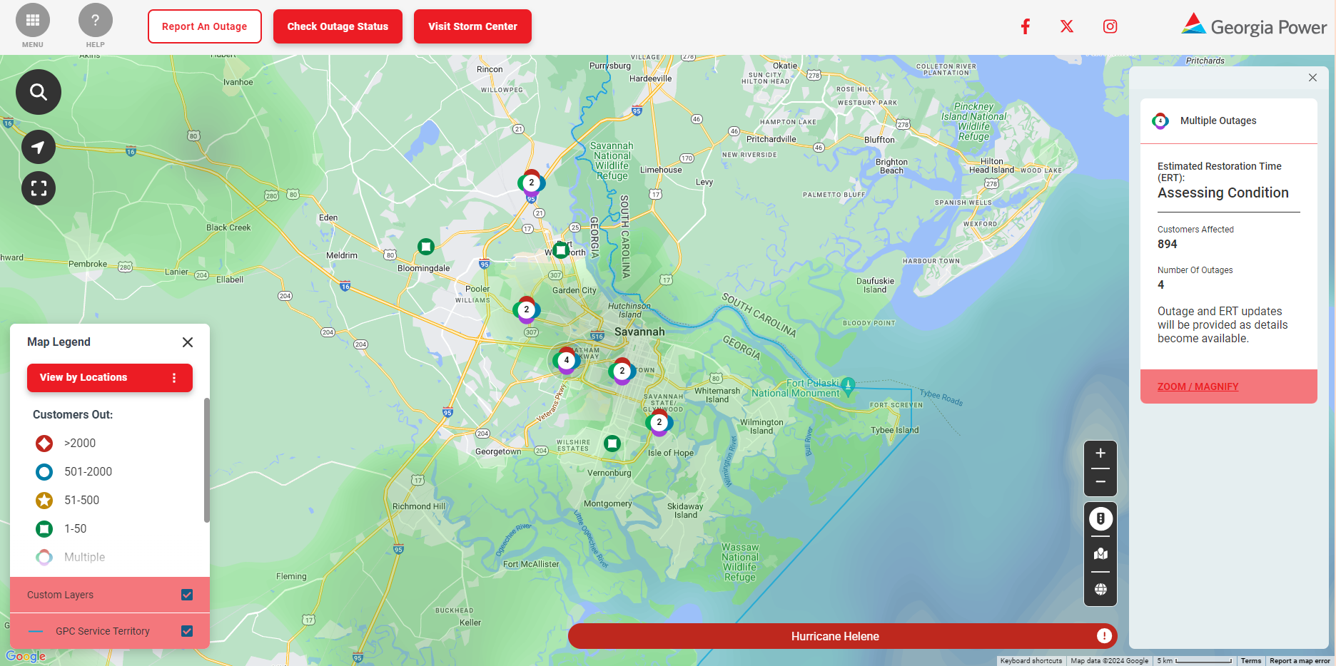Click the Customers Out: legend heading
Viewport: 1336px width, 666px height.
73,415
